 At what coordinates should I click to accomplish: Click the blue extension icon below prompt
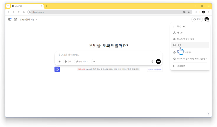click(x=57, y=69)
